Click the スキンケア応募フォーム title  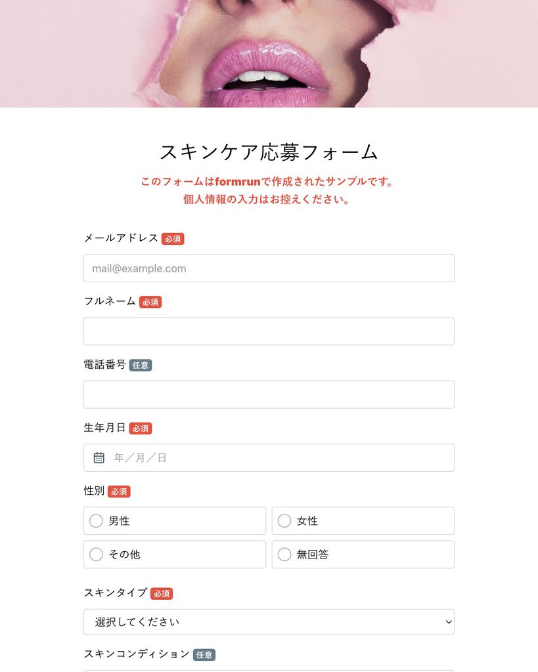coord(269,152)
